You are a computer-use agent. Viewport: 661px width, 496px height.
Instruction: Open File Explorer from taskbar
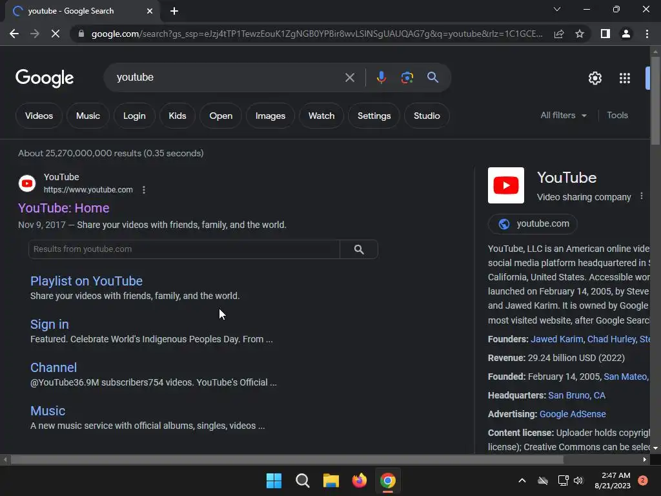coord(331,480)
